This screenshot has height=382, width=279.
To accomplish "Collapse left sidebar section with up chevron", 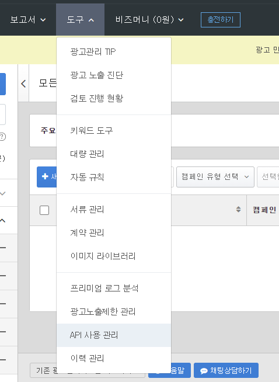I will coord(3,220).
